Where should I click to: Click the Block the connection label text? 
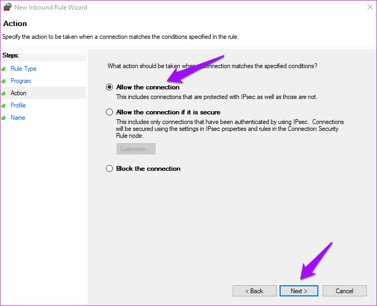click(148, 169)
